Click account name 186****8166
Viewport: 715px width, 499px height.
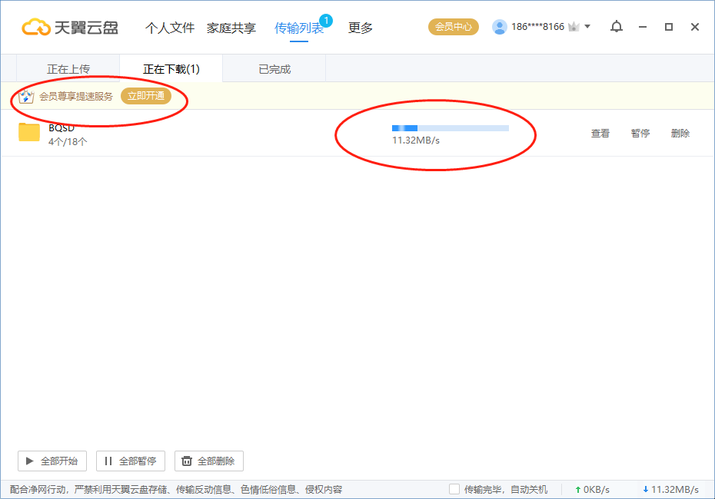[x=537, y=27]
